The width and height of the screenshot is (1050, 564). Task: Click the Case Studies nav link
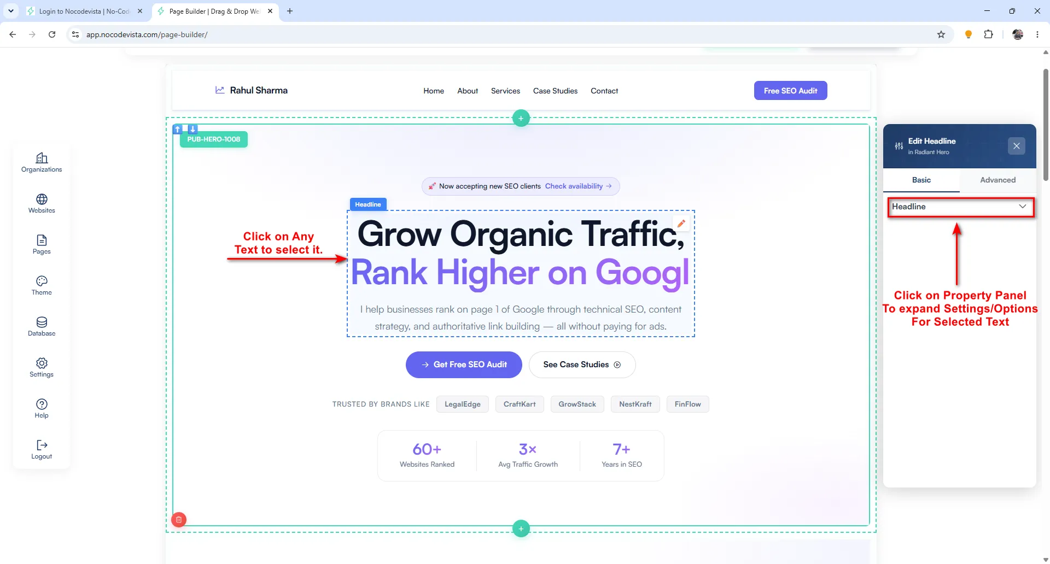point(555,91)
